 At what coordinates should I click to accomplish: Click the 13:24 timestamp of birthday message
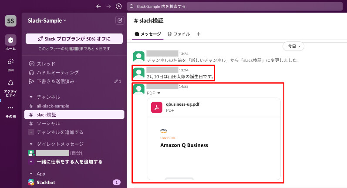183,70
